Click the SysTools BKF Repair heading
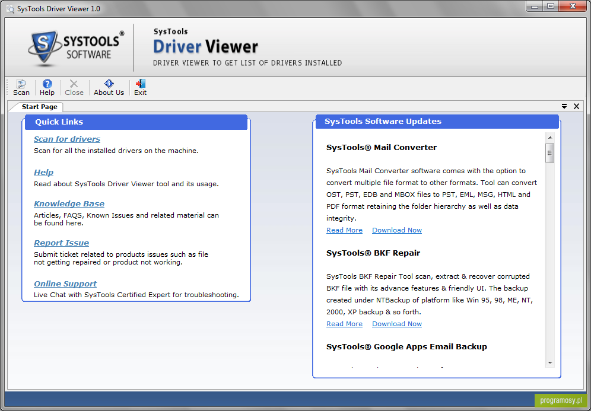This screenshot has height=411, width=591. pos(373,253)
